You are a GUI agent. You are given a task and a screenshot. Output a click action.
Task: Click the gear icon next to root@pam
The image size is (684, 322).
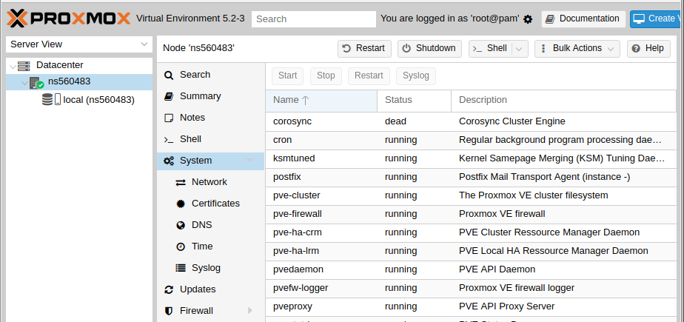[528, 19]
